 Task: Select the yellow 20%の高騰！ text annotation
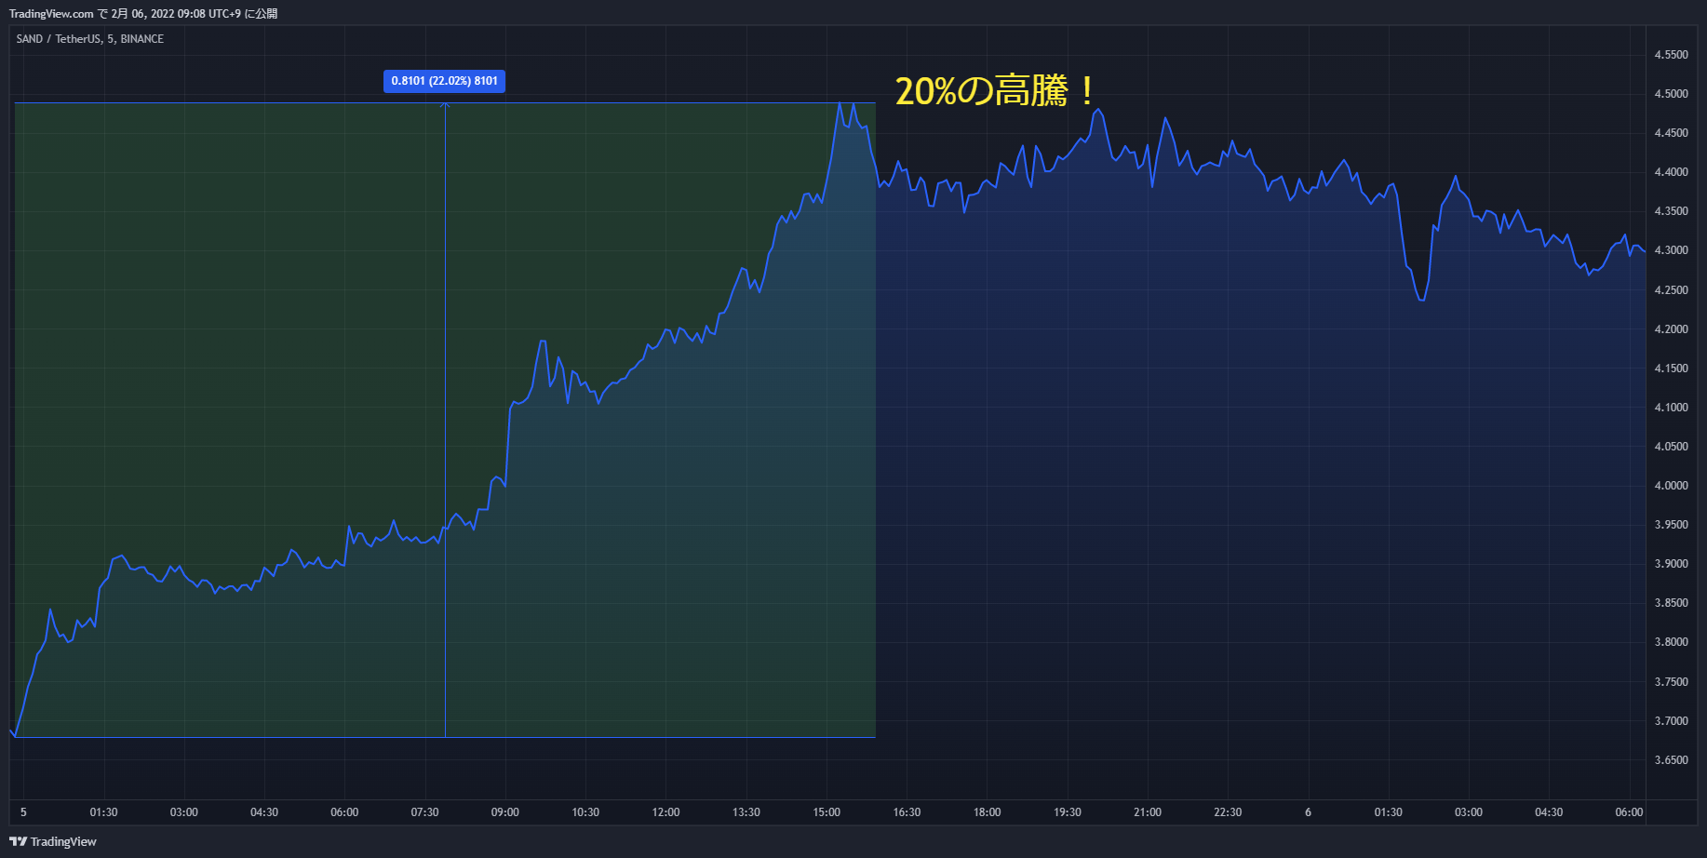point(996,90)
